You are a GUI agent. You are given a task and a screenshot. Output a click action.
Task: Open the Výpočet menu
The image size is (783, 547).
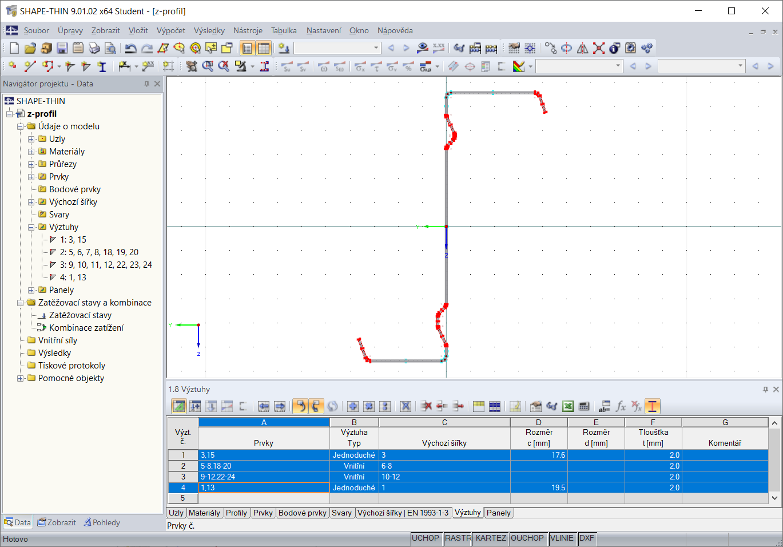point(170,30)
